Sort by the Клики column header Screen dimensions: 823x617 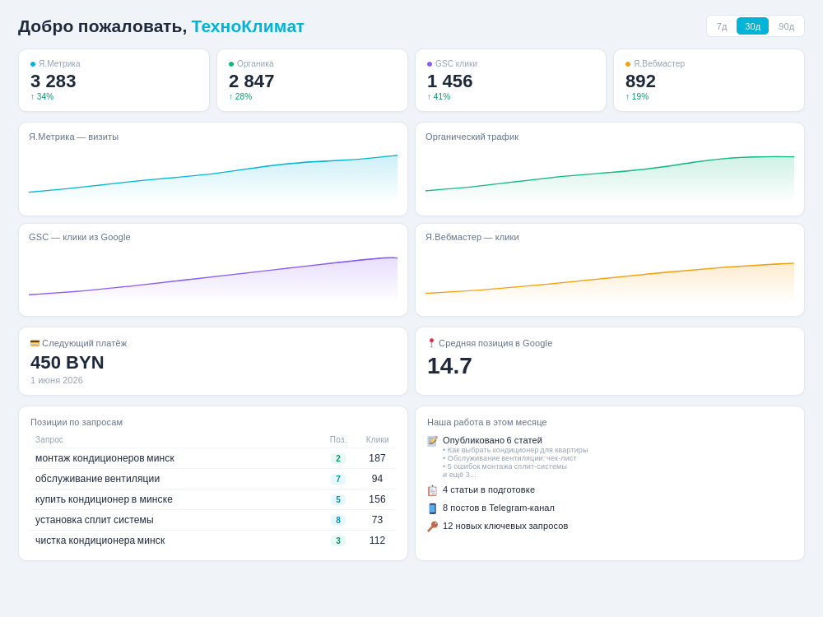pos(378,439)
